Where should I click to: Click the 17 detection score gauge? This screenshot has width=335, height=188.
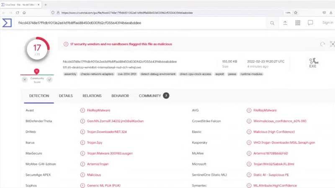[37, 49]
